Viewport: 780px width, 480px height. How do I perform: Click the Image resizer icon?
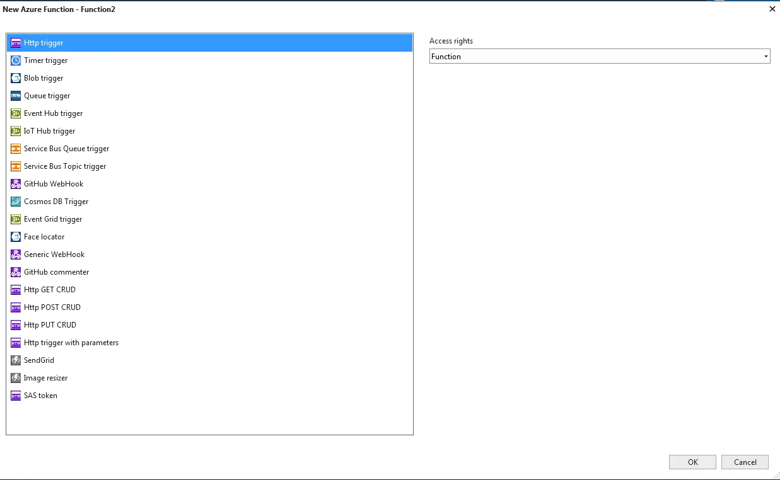[x=16, y=378]
